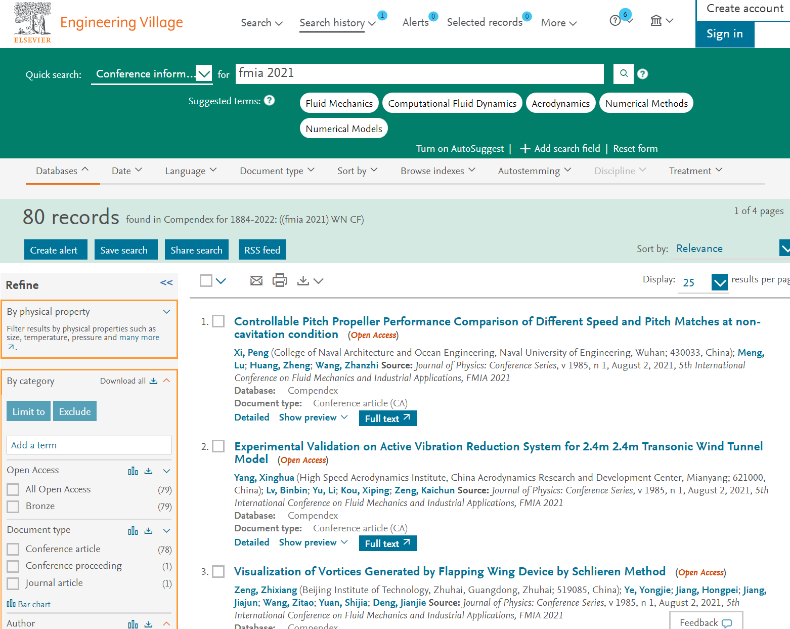Tick the select-all records checkbox
This screenshot has height=629, width=790.
tap(206, 280)
